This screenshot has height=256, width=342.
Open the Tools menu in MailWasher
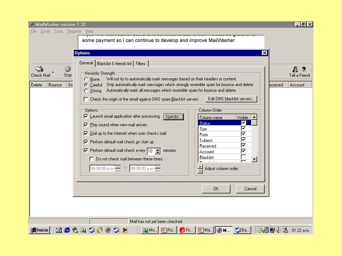(x=58, y=31)
